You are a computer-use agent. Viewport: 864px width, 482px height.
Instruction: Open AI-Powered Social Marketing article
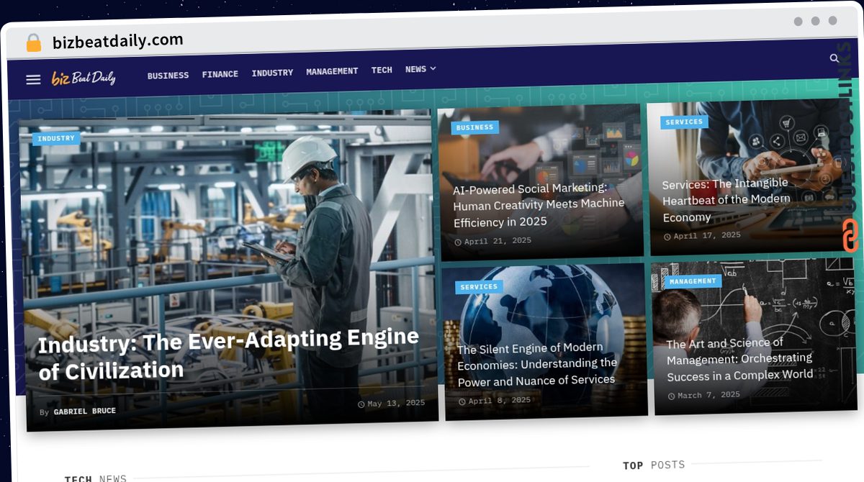[x=539, y=205]
